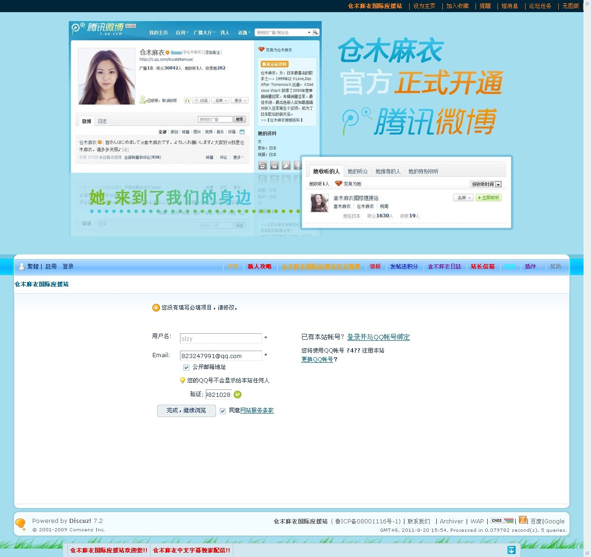Open 倉木麻衣日誌 navigation item
Image resolution: width=591 pixels, height=557 pixels.
point(444,267)
